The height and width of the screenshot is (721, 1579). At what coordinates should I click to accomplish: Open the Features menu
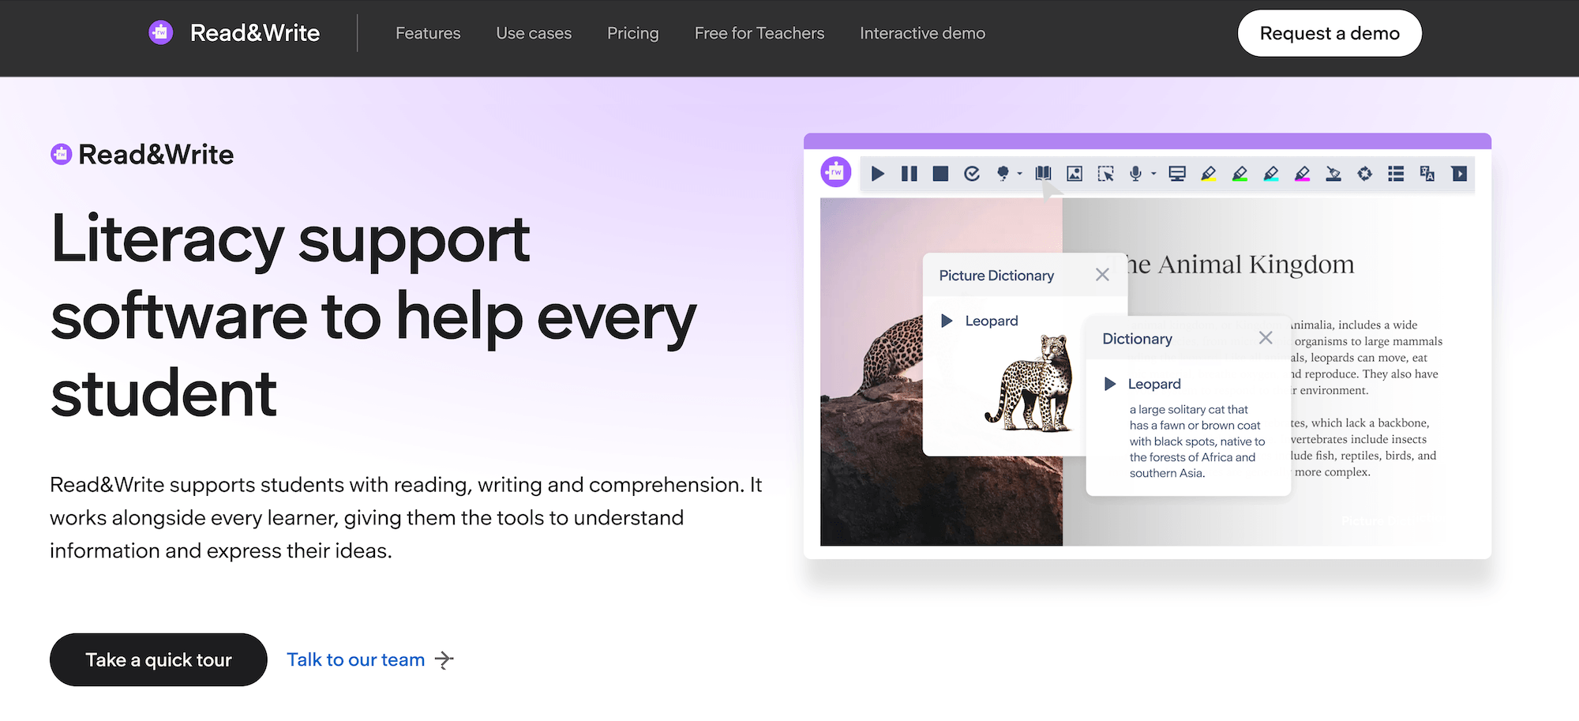pos(428,33)
